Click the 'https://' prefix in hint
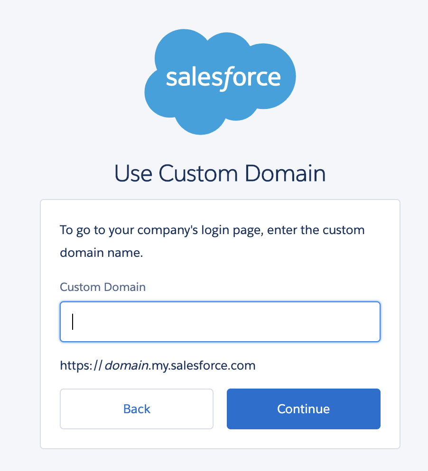 [x=81, y=365]
